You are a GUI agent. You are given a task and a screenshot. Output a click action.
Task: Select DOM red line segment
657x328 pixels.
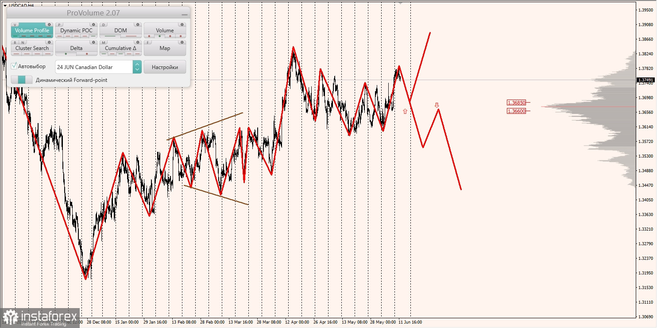131,36
